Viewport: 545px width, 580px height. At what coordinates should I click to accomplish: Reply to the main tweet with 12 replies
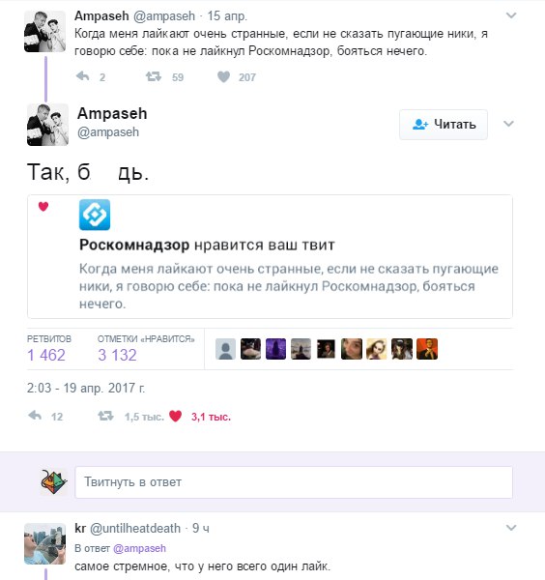[35, 416]
